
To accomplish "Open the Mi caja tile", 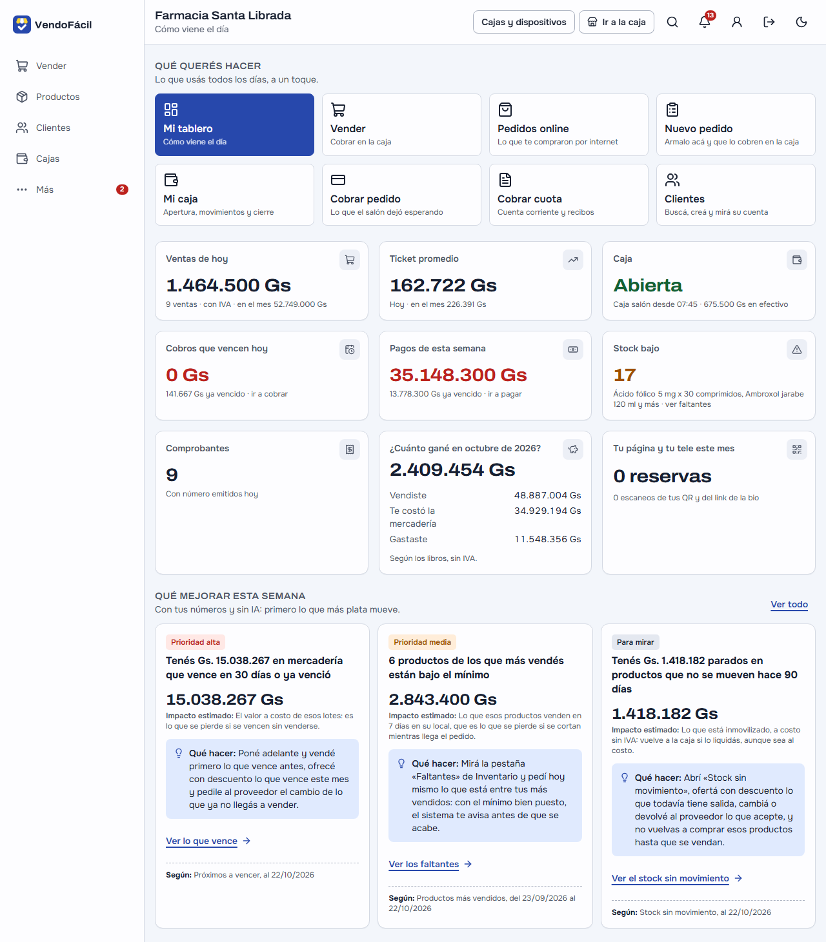I will [x=234, y=195].
